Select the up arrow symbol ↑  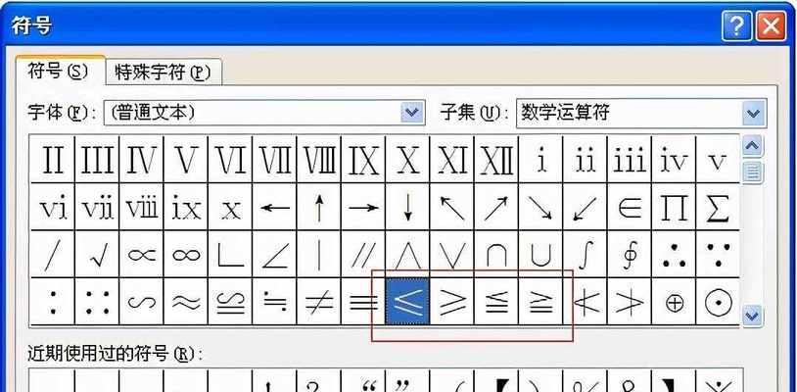(318, 207)
